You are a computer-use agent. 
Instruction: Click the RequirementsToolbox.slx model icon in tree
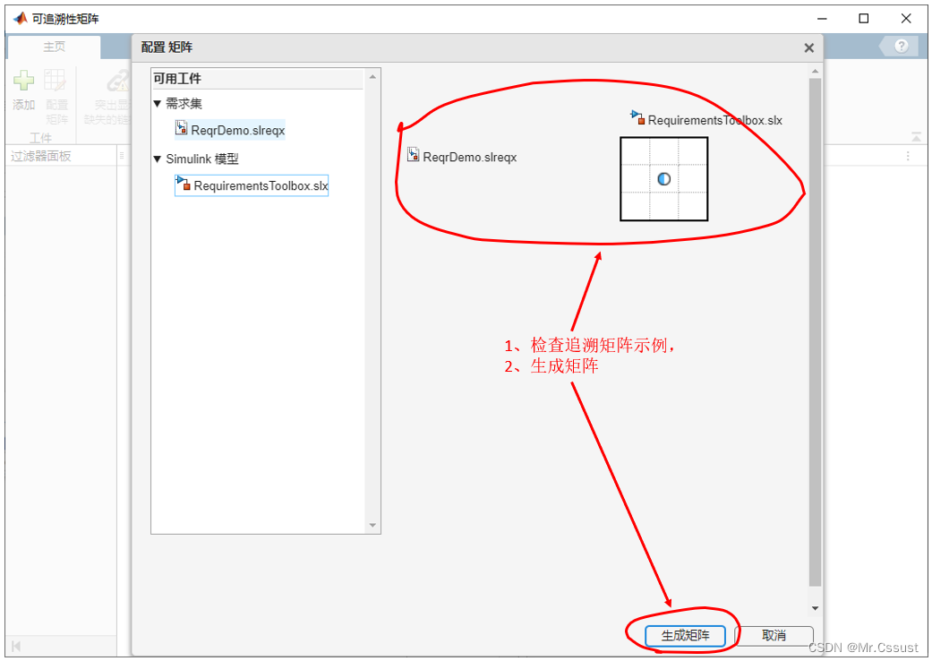183,183
